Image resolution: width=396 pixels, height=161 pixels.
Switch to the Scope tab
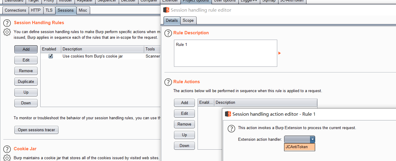coord(188,20)
